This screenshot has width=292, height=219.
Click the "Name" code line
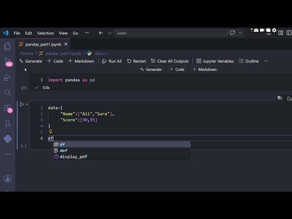[x=87, y=114]
